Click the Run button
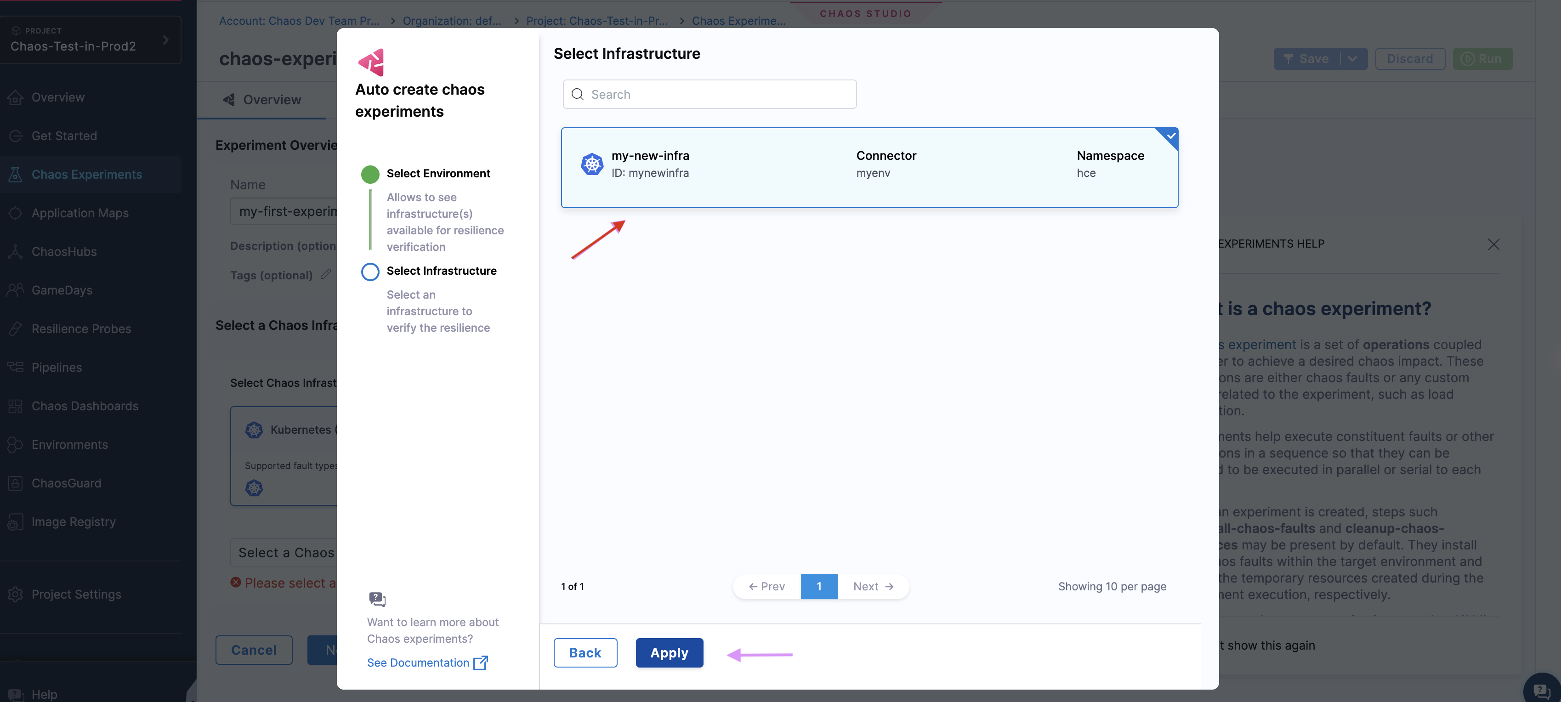1561x702 pixels. 1482,59
